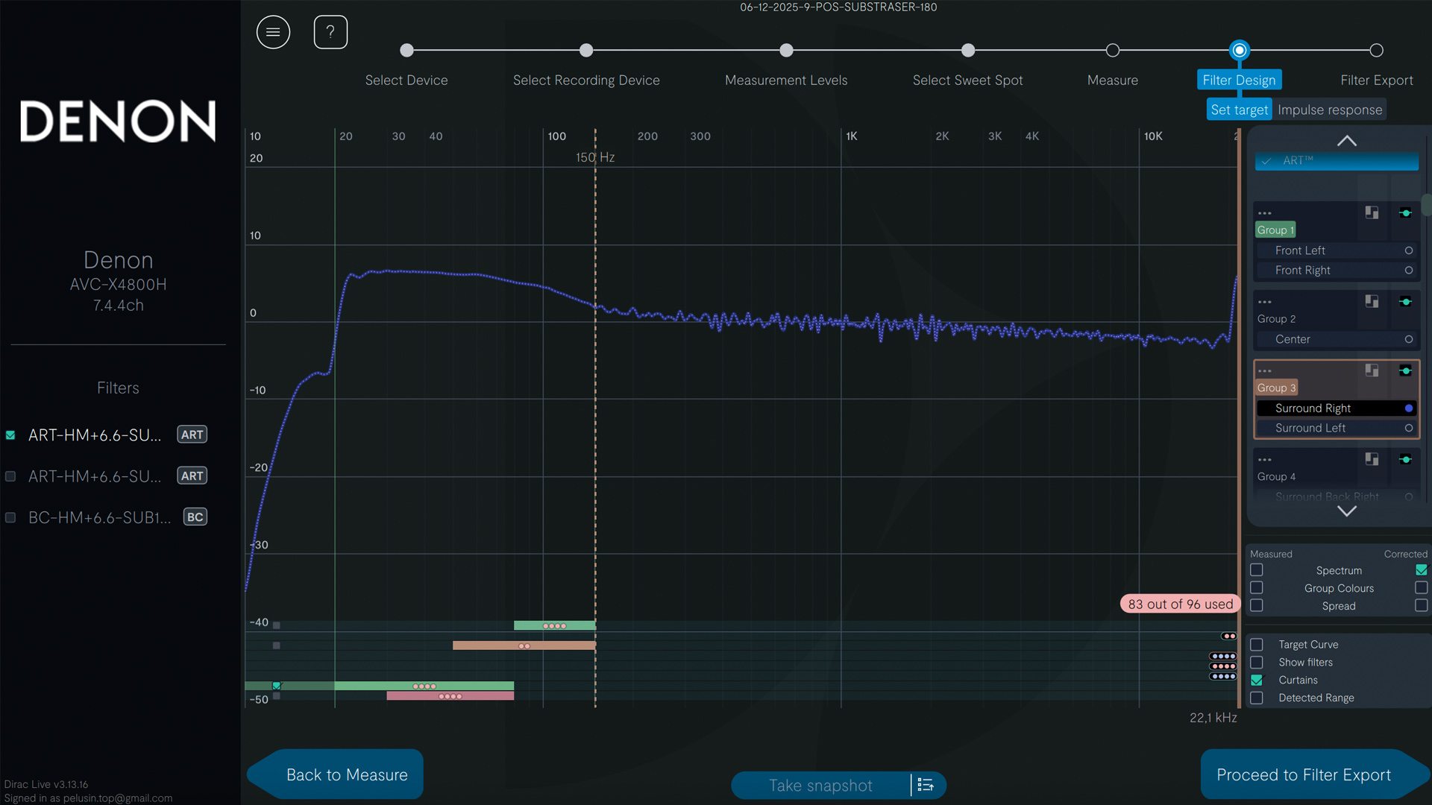The width and height of the screenshot is (1432, 805).
Task: Select the Surround Left speaker radio
Action: pyautogui.click(x=1408, y=428)
